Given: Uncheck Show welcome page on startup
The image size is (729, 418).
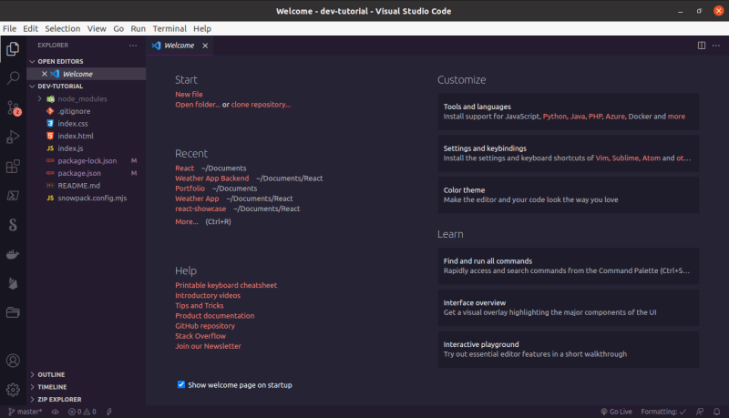Looking at the screenshot, I should (181, 384).
